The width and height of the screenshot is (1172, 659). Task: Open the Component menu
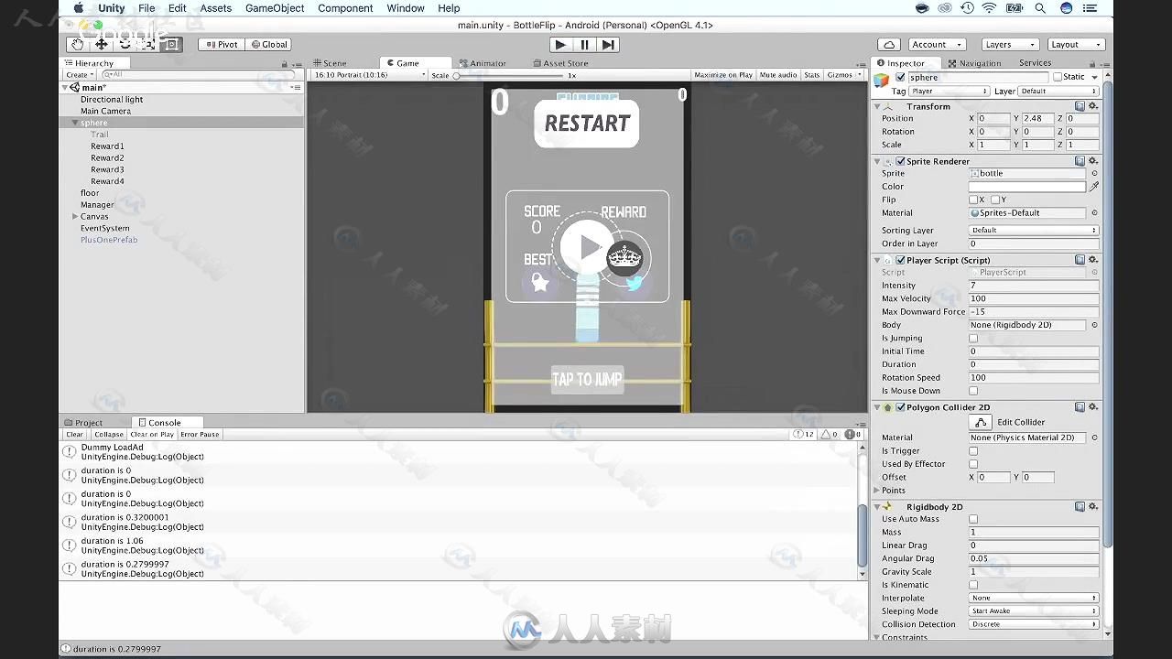click(x=345, y=8)
